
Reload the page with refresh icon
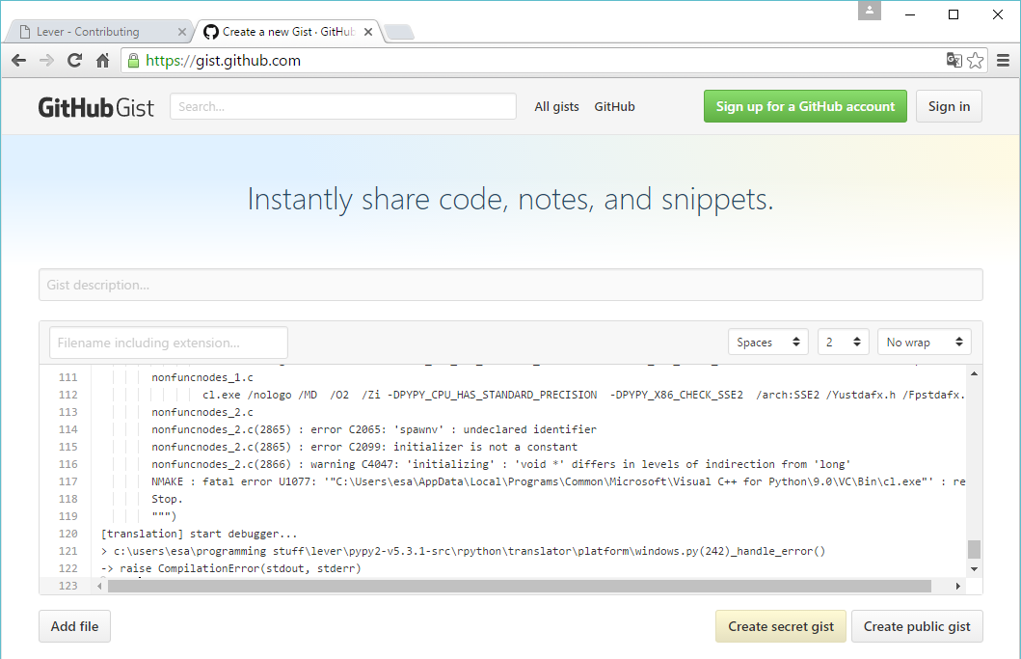coord(74,61)
